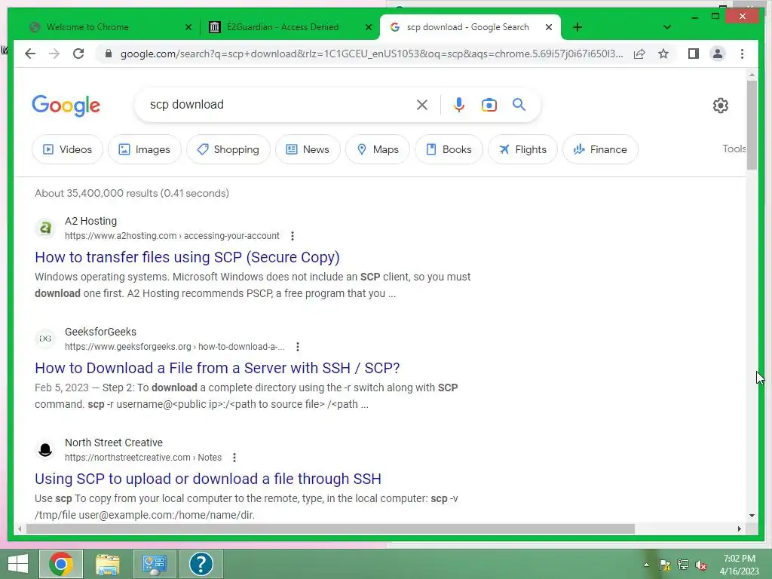Open Action Center flag in tray
Image resolution: width=772 pixels, height=579 pixels.
point(665,565)
